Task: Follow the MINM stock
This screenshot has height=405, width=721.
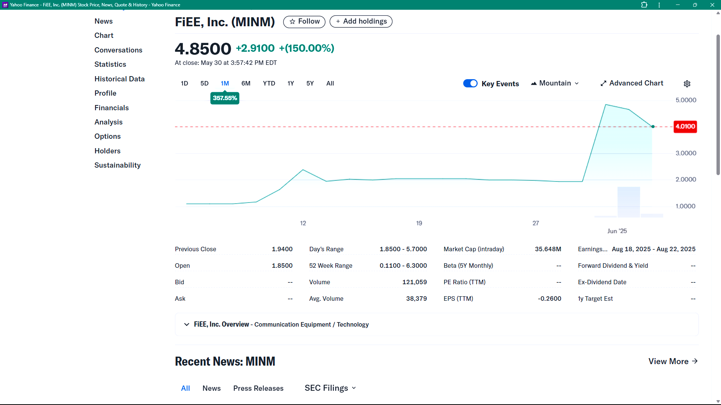Action: click(304, 22)
